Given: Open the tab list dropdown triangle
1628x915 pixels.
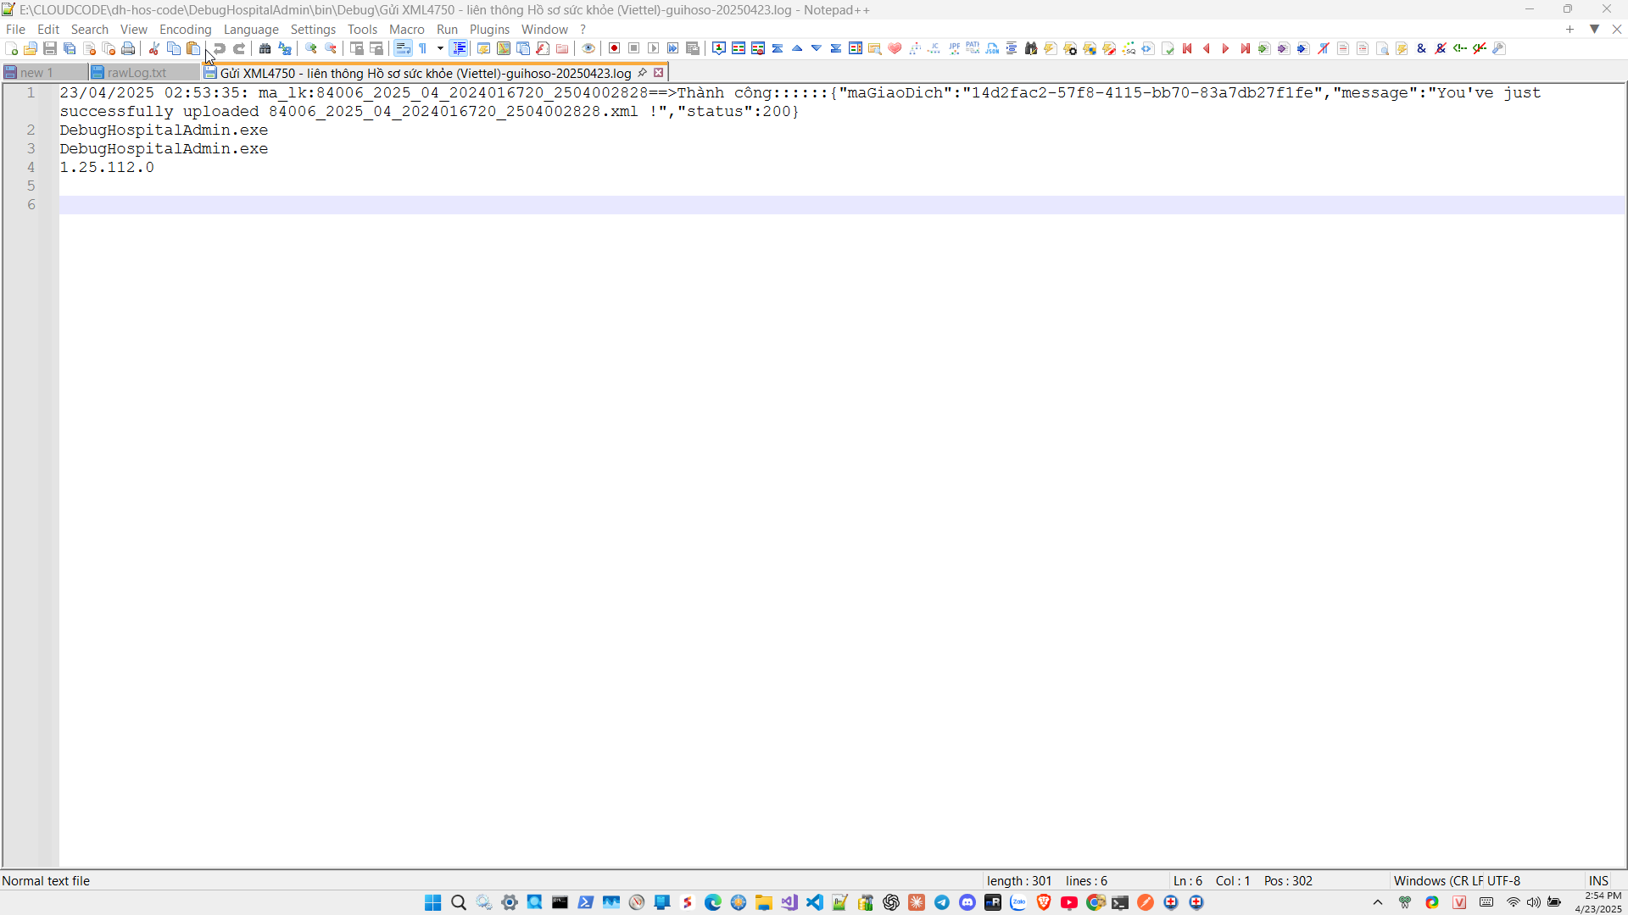Looking at the screenshot, I should tap(1594, 30).
